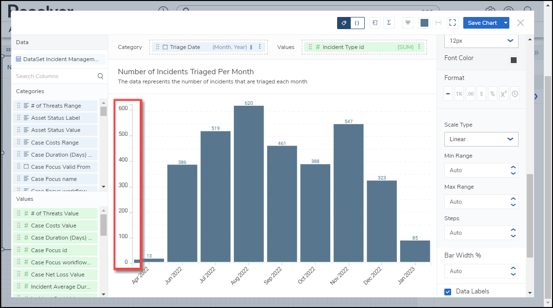Image resolution: width=553 pixels, height=308 pixels.
Task: Click the Save Chart button
Action: pos(482,23)
